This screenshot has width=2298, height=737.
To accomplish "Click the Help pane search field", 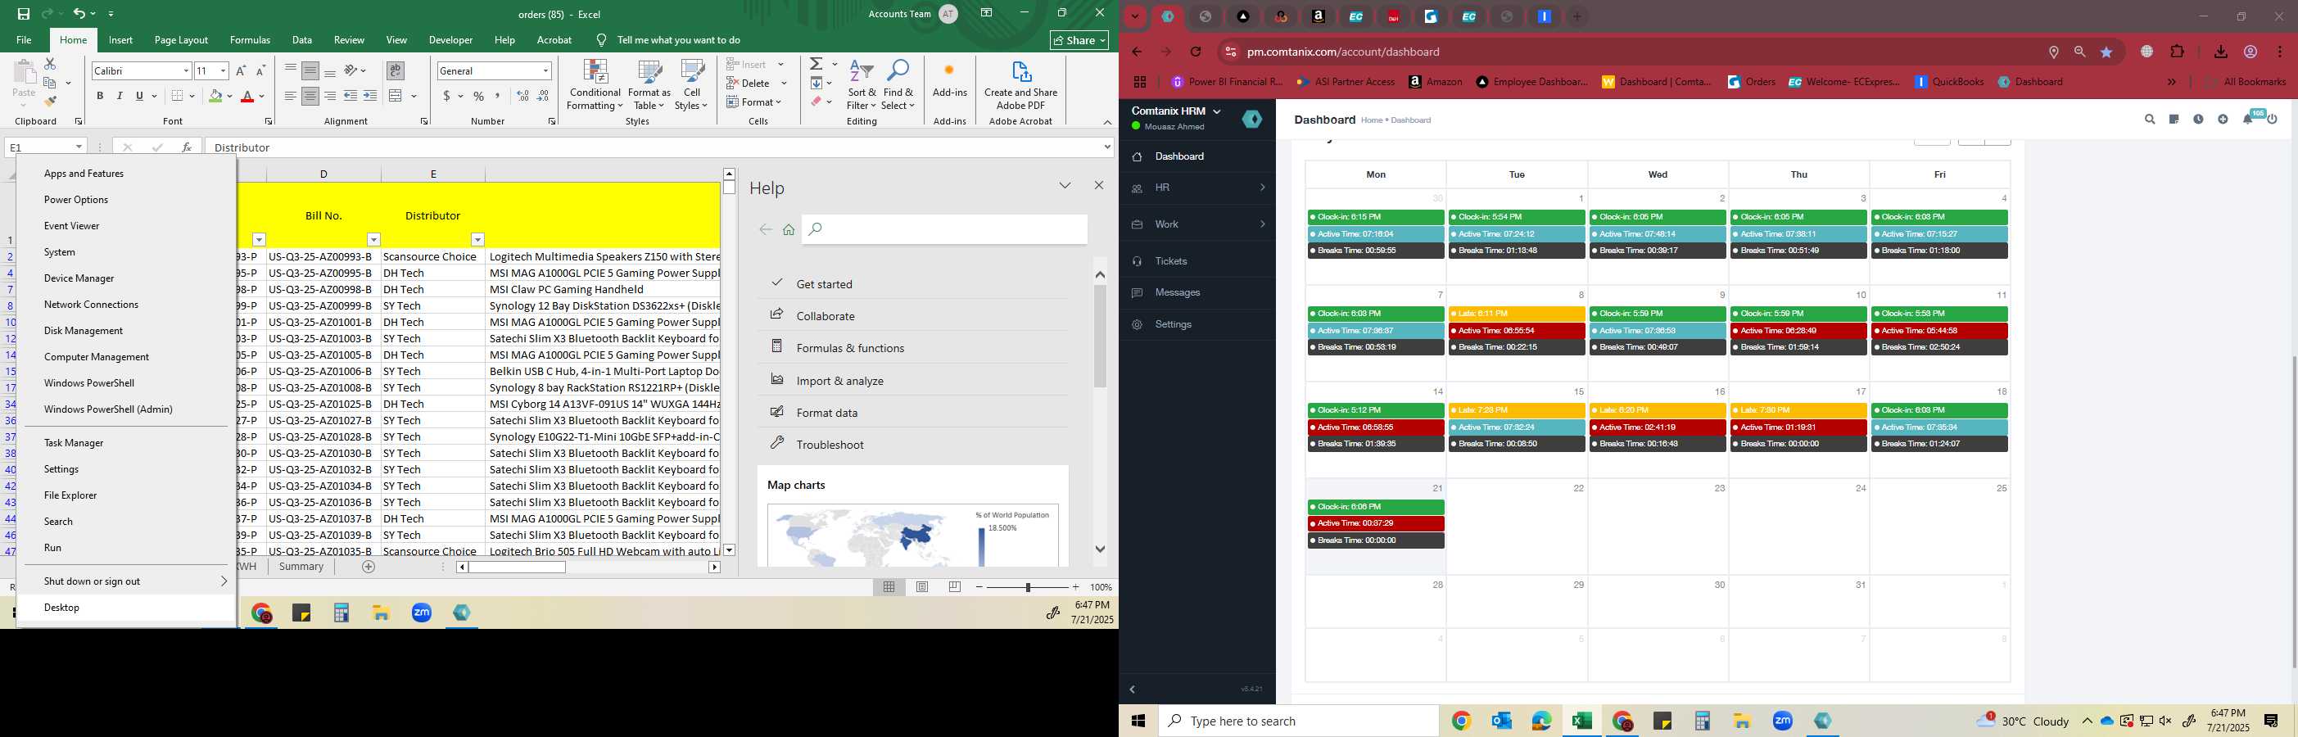I will point(945,229).
